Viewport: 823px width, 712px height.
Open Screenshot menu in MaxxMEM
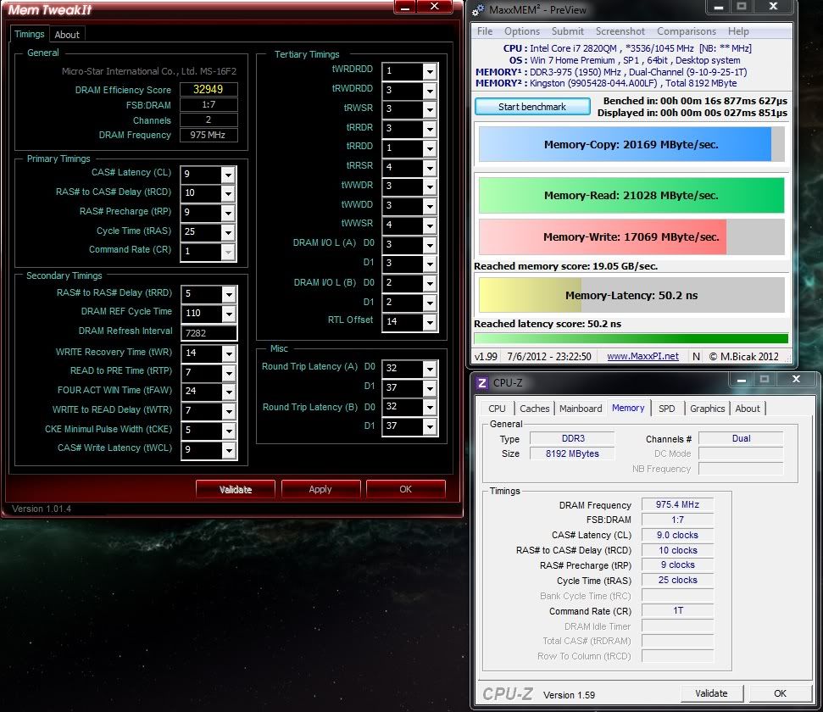click(620, 31)
